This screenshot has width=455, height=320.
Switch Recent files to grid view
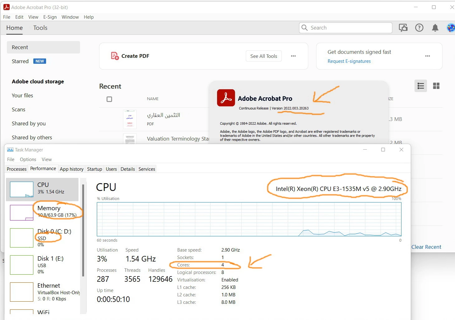(436, 86)
